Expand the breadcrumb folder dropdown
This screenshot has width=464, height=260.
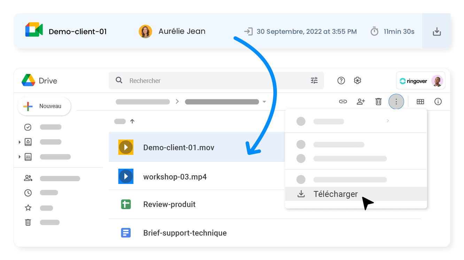[264, 101]
